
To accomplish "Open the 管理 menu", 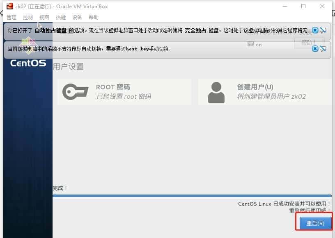I will 11,17.
